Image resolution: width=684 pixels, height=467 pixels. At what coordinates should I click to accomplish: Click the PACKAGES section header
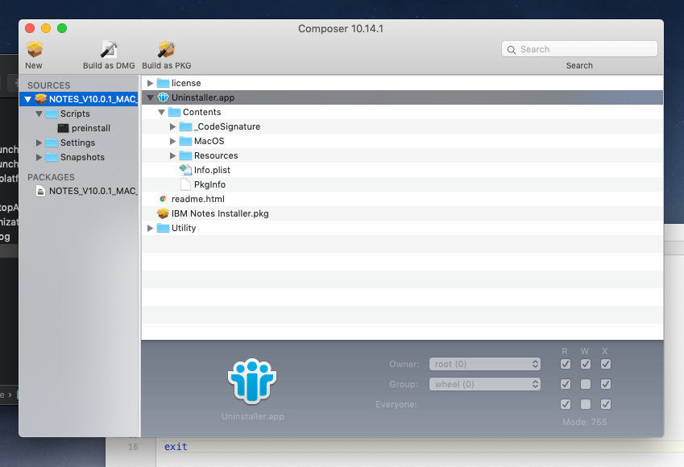[51, 177]
